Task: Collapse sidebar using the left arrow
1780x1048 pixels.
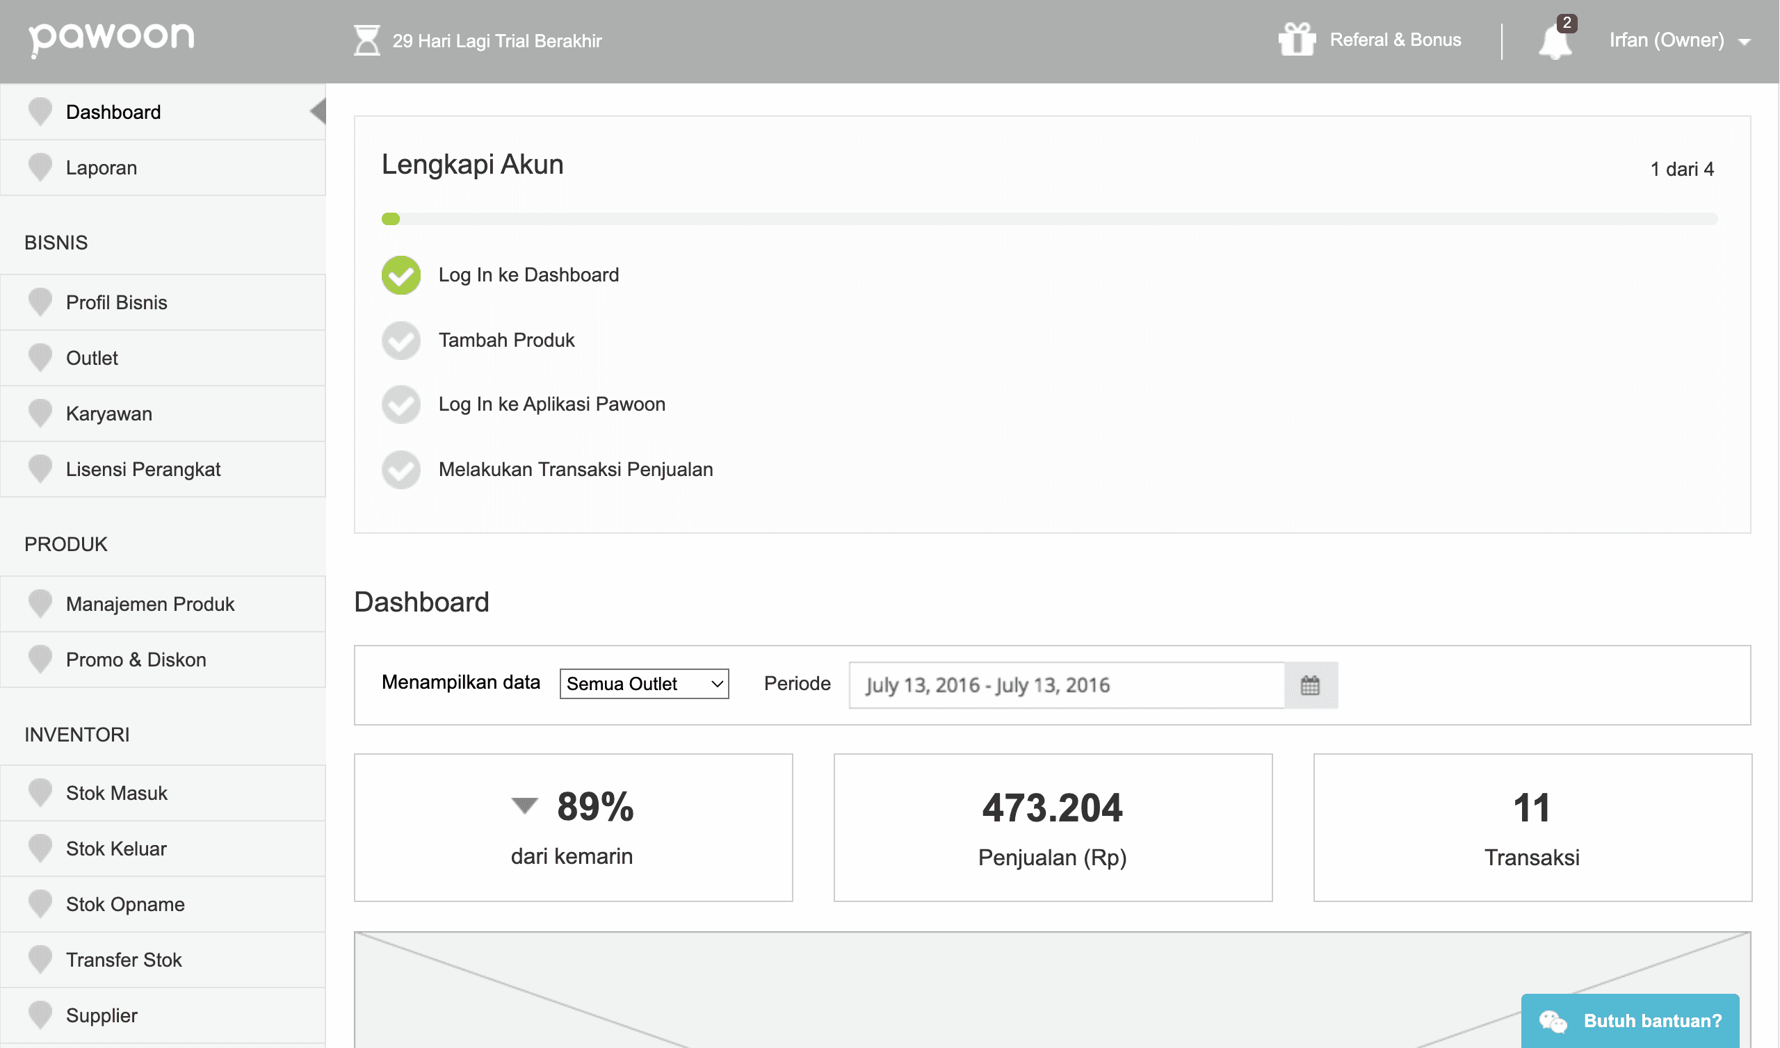Action: (x=318, y=112)
